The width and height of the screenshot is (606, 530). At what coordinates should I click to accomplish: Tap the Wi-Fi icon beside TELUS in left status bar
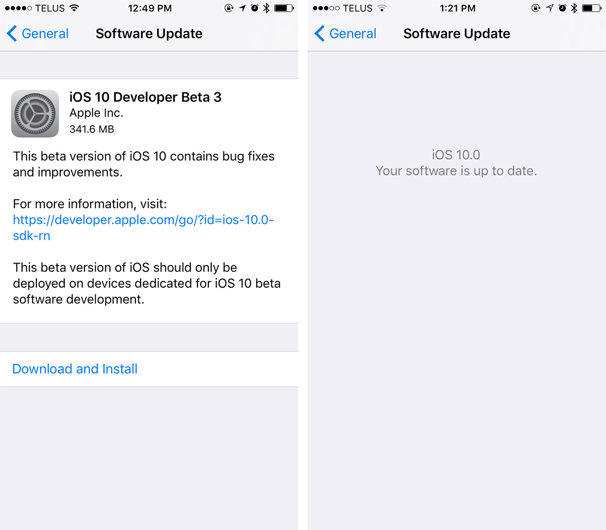(74, 8)
